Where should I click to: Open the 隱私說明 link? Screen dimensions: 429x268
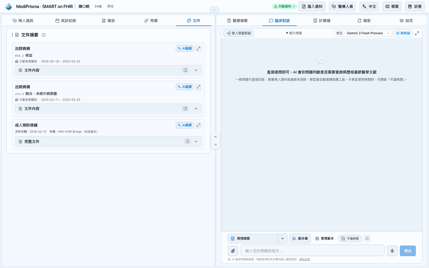305,259
